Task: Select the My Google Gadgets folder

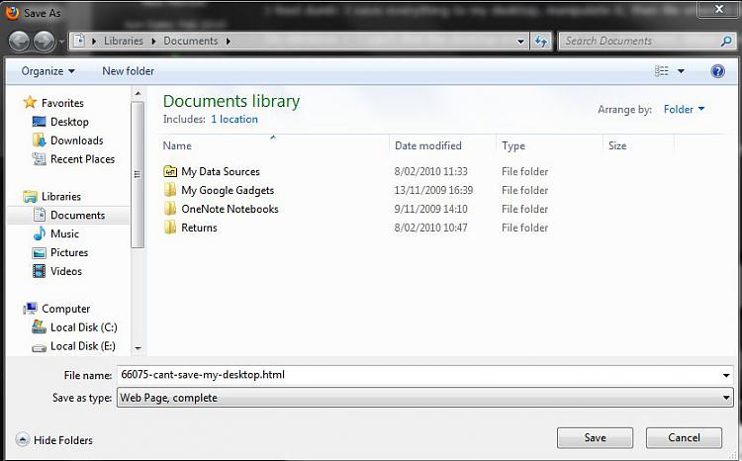Action: (x=228, y=190)
